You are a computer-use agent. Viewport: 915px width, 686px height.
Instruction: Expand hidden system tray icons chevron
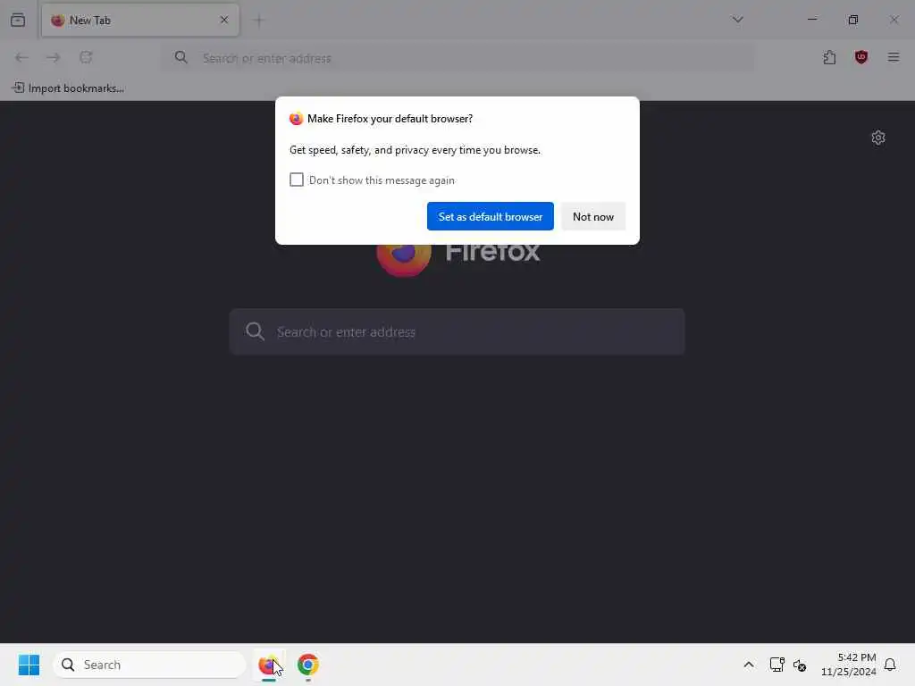pos(749,665)
